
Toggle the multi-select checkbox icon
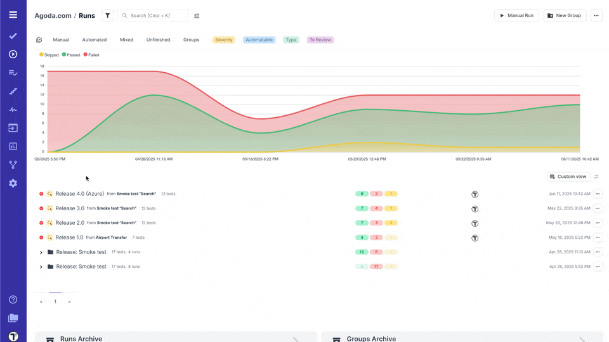39,40
